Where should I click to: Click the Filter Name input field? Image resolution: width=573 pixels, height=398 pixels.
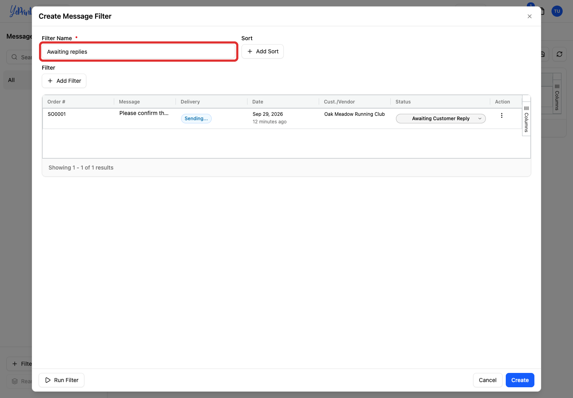139,52
